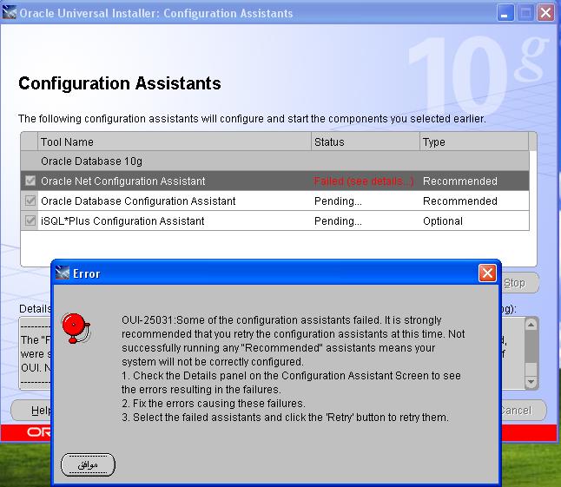The height and width of the screenshot is (487, 561).
Task: Click the Oracle Universal Installer title icon
Action: pos(10,13)
